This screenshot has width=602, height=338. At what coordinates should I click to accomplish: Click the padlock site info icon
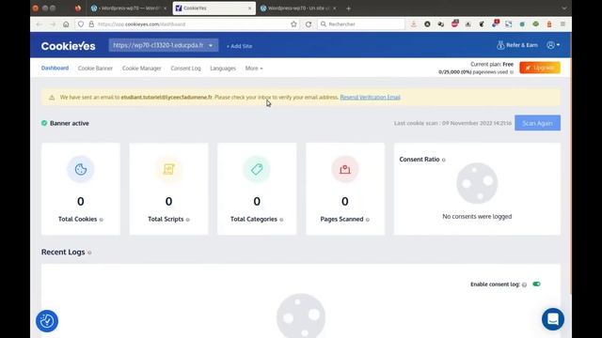pyautogui.click(x=91, y=24)
